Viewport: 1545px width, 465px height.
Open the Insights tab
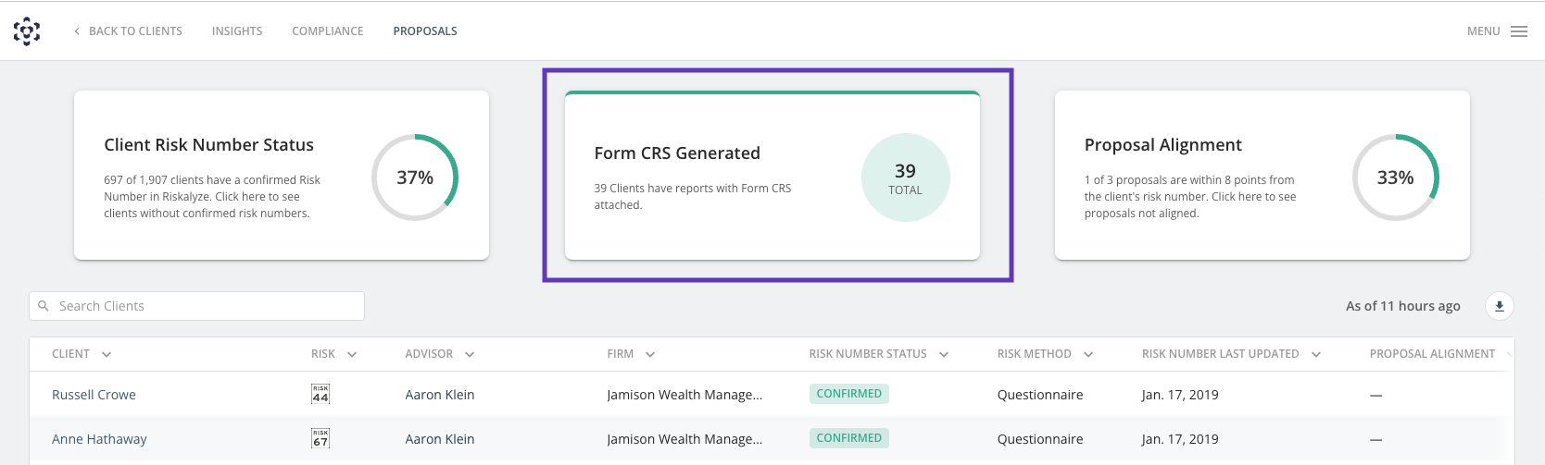[x=237, y=31]
